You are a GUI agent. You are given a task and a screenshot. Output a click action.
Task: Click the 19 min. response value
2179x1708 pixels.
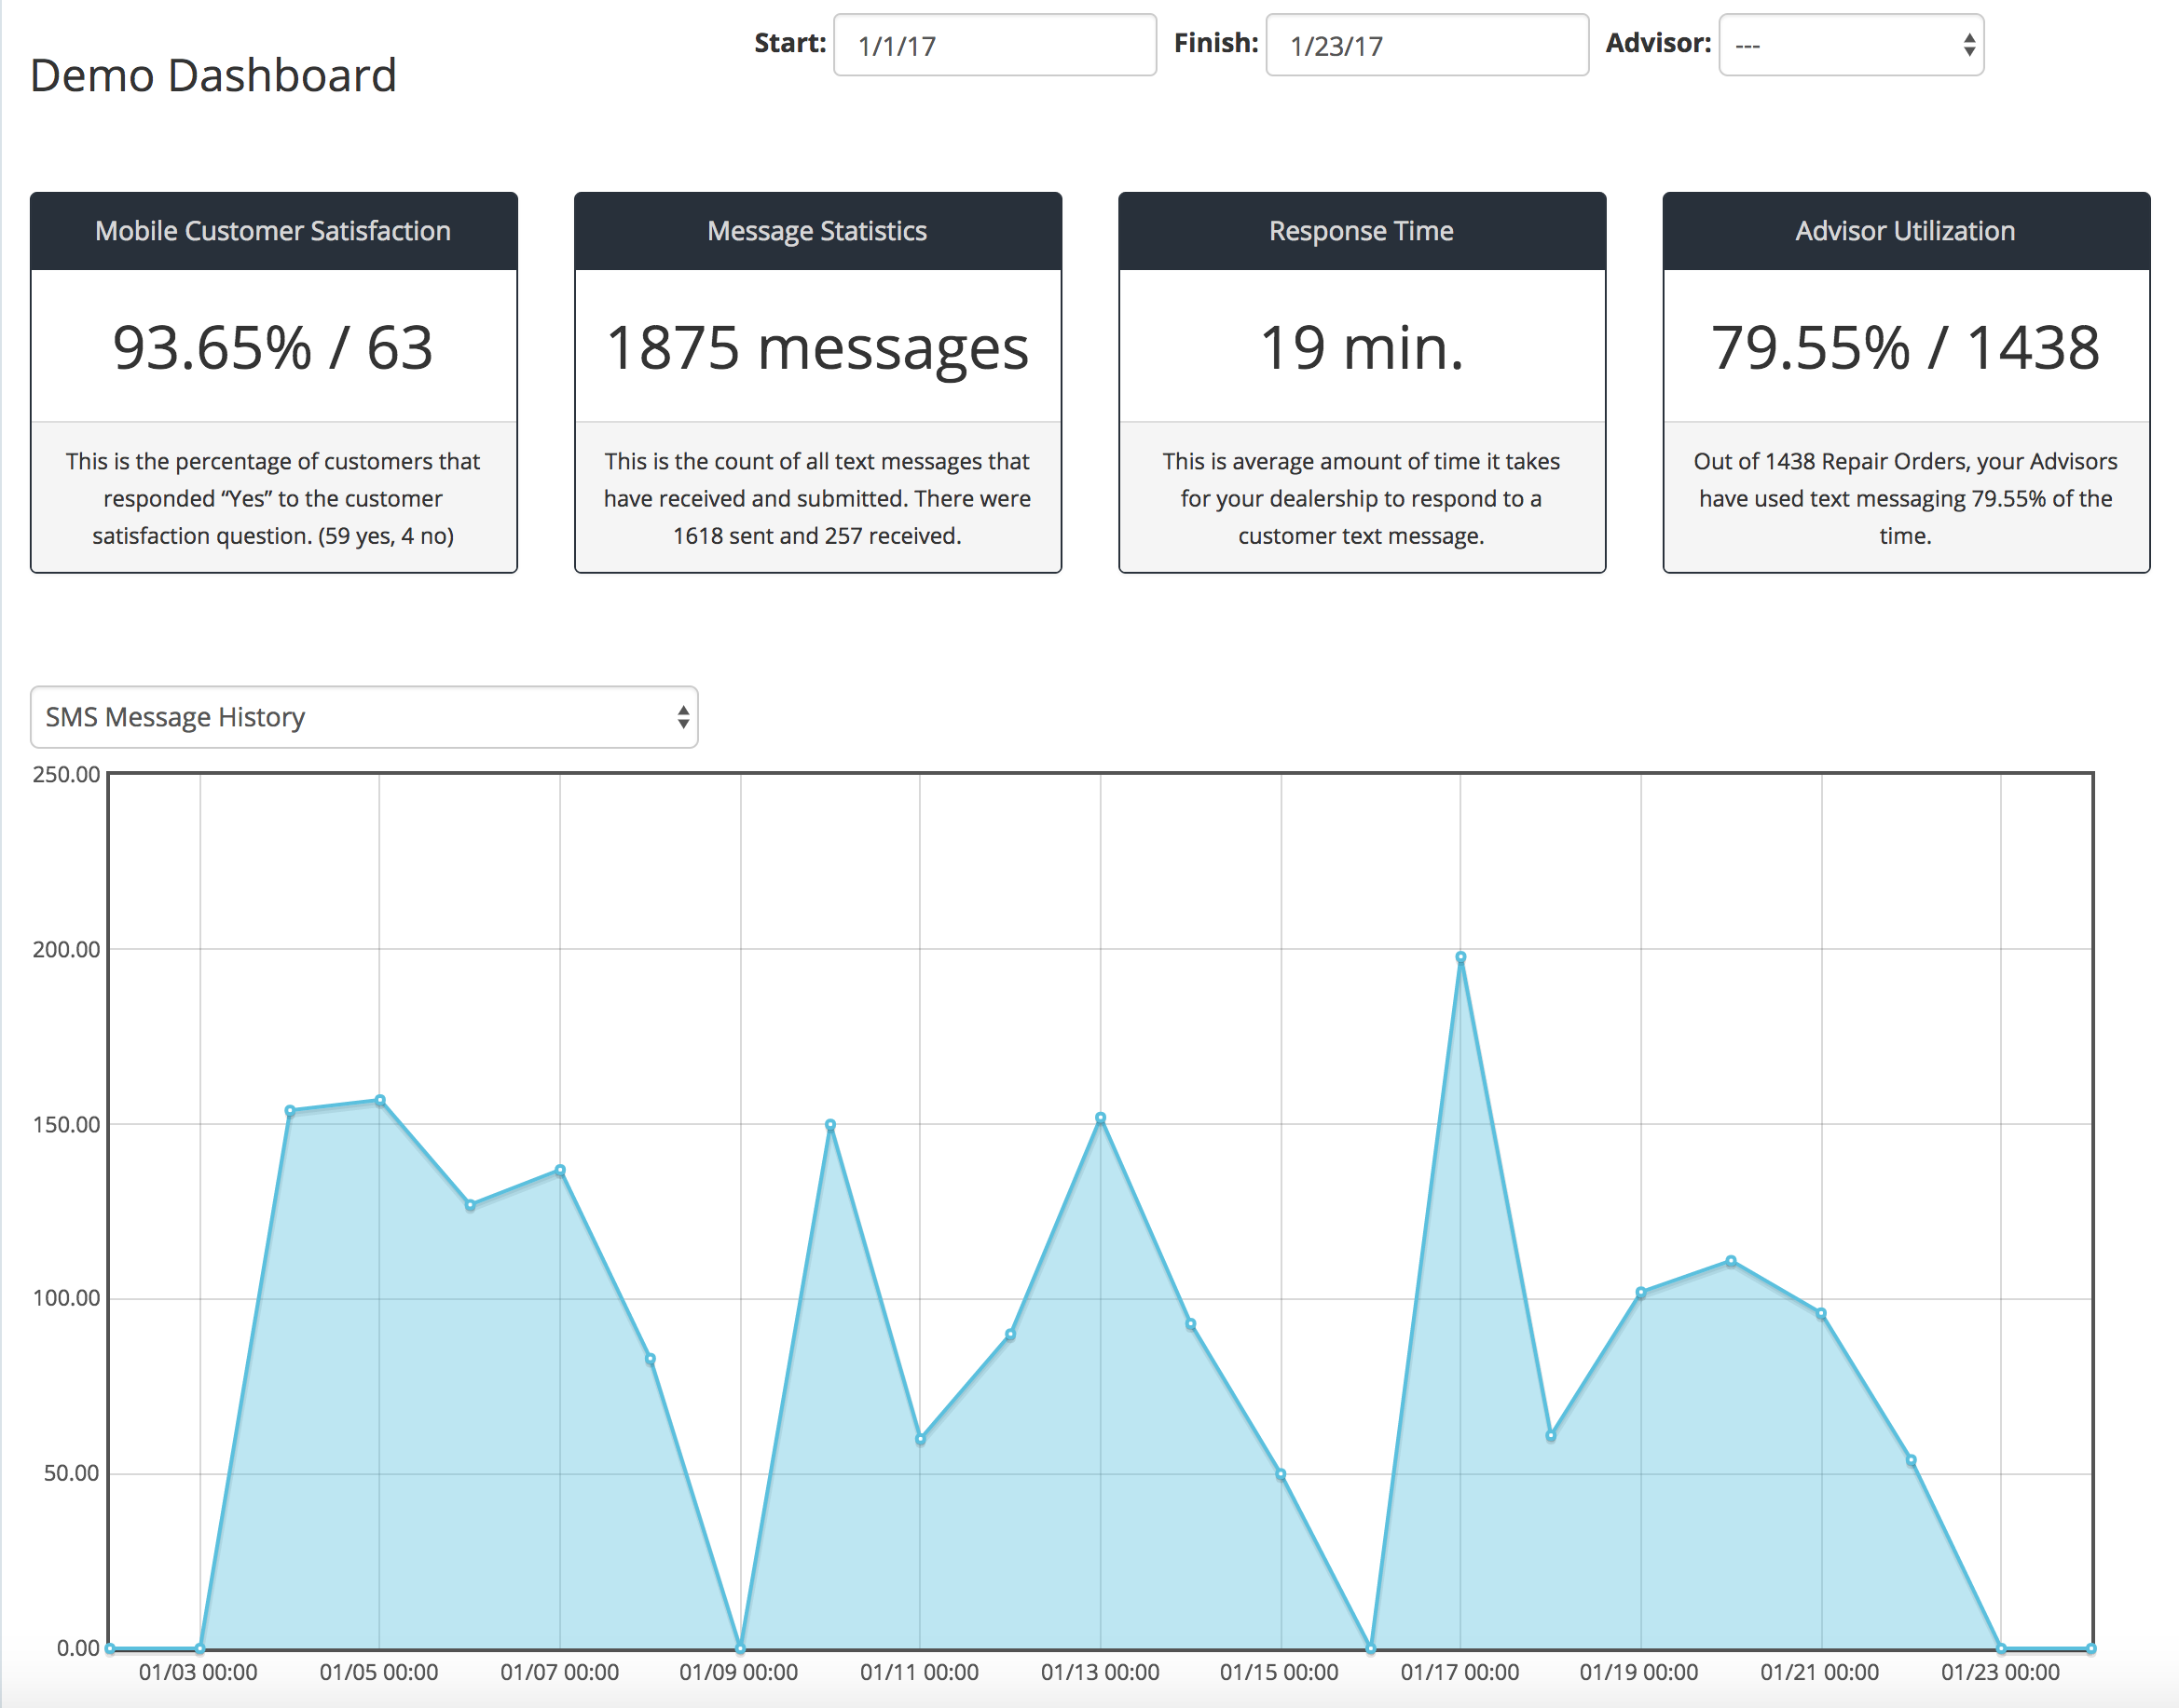[1362, 348]
